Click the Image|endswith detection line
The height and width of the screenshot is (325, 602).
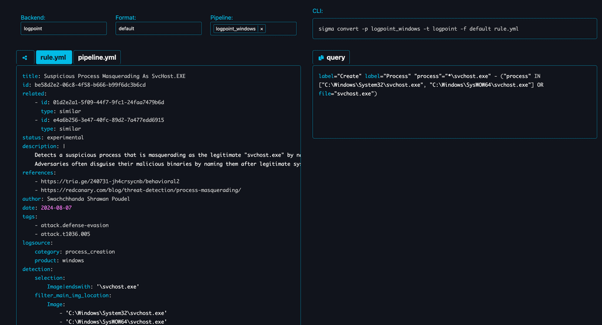93,287
